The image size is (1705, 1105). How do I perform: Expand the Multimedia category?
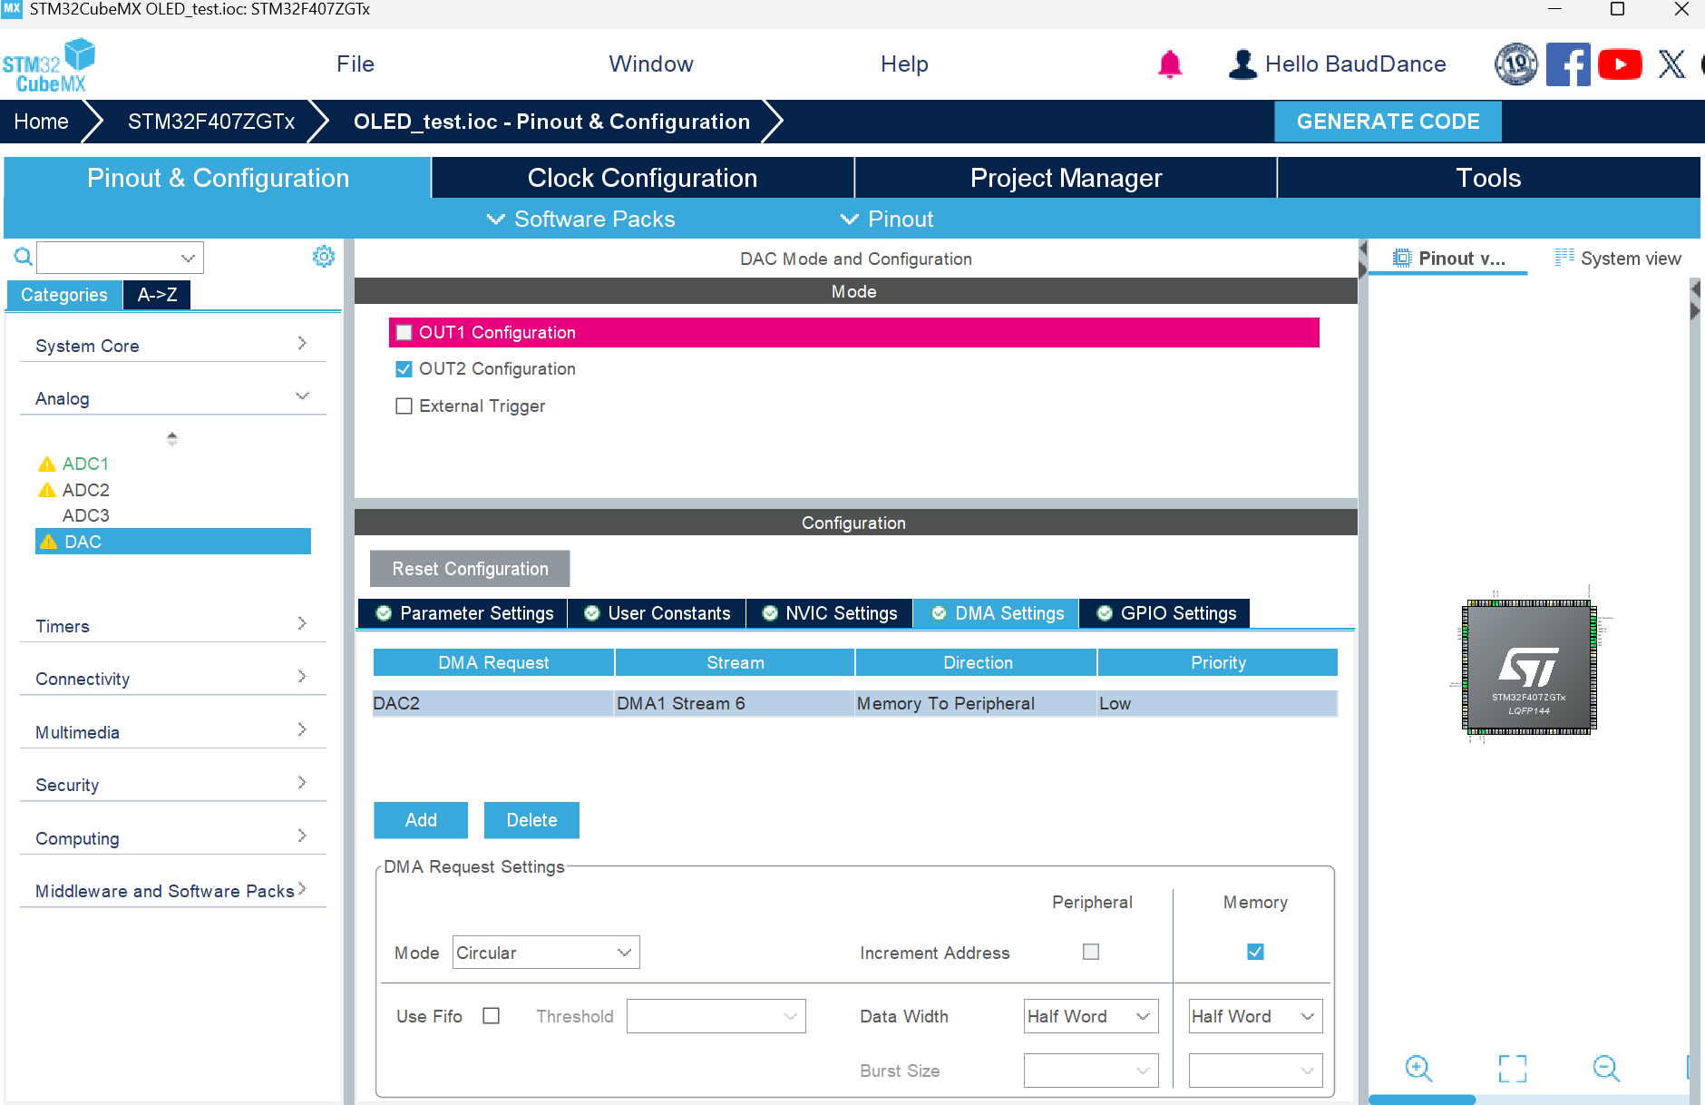(172, 732)
